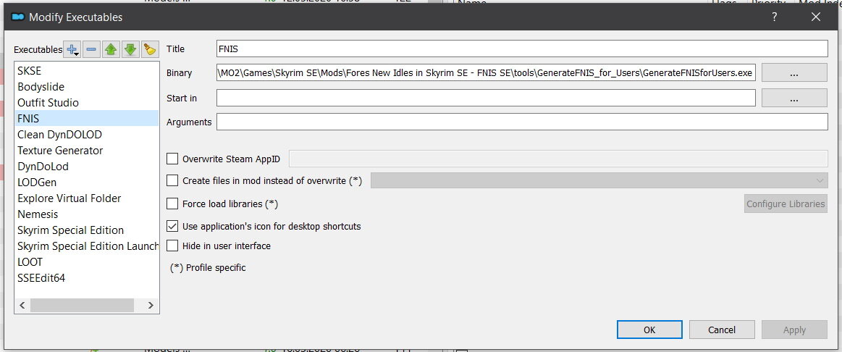Select Explore Virtual Folder entry
This screenshot has width=842, height=352.
coord(86,198)
